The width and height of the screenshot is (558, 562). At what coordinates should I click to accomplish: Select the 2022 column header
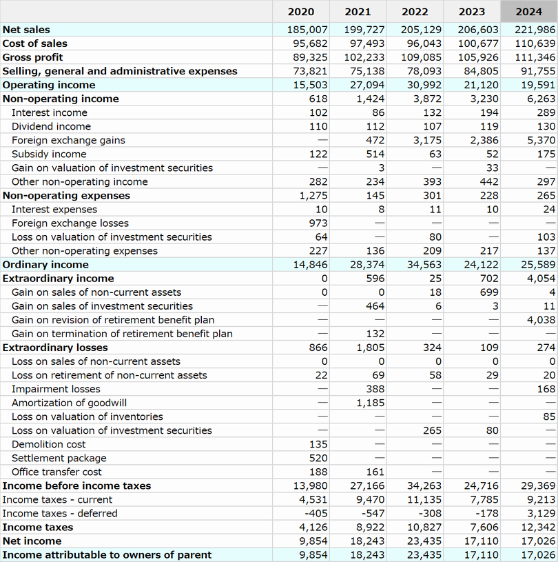coord(415,12)
